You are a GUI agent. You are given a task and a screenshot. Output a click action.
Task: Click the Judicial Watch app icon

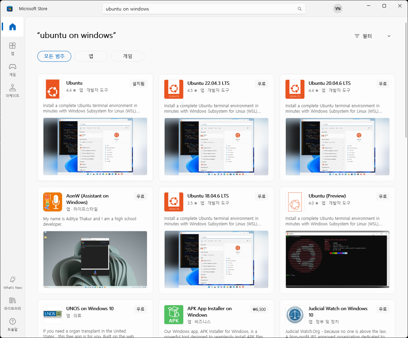pyautogui.click(x=295, y=315)
